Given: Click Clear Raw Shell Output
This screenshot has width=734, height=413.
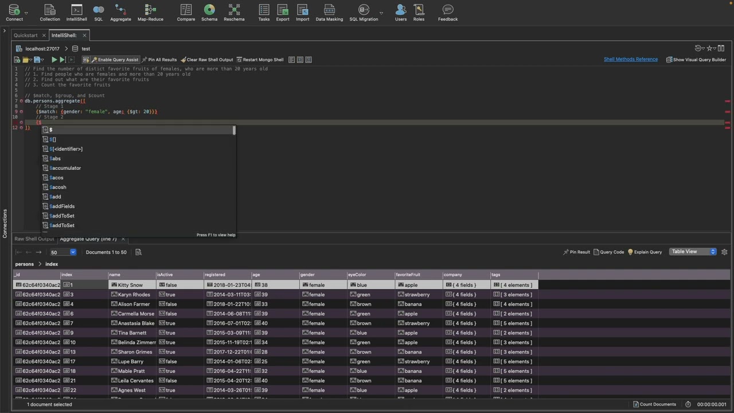Looking at the screenshot, I should pyautogui.click(x=207, y=60).
